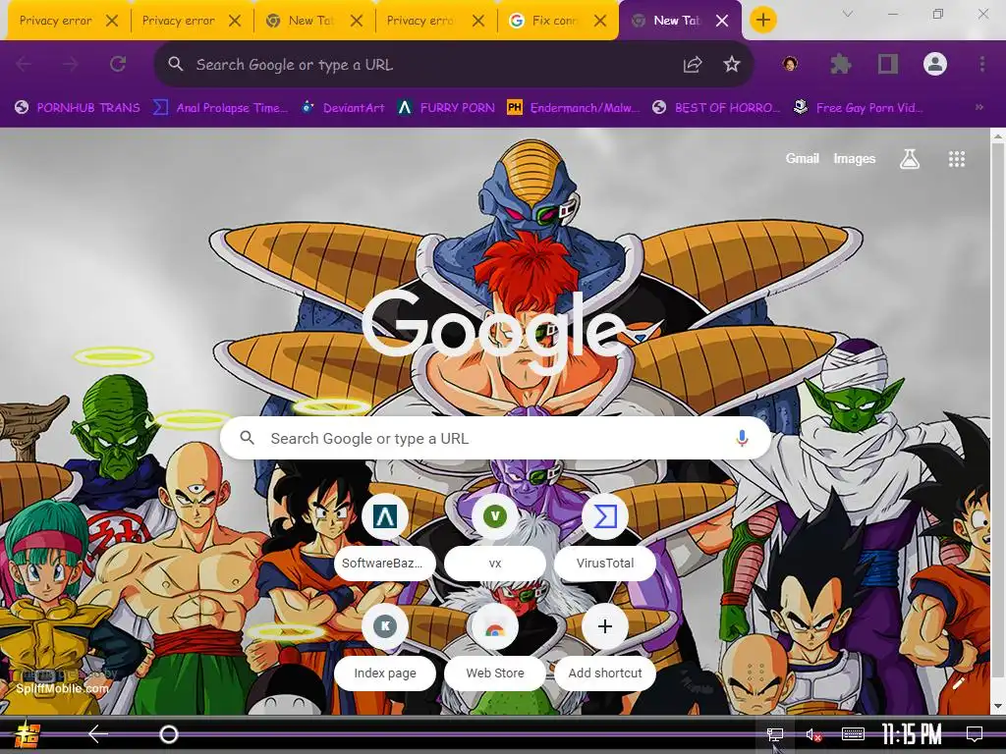The height and width of the screenshot is (754, 1006).
Task: Open the DeviantArt bookmark
Action: click(x=344, y=107)
